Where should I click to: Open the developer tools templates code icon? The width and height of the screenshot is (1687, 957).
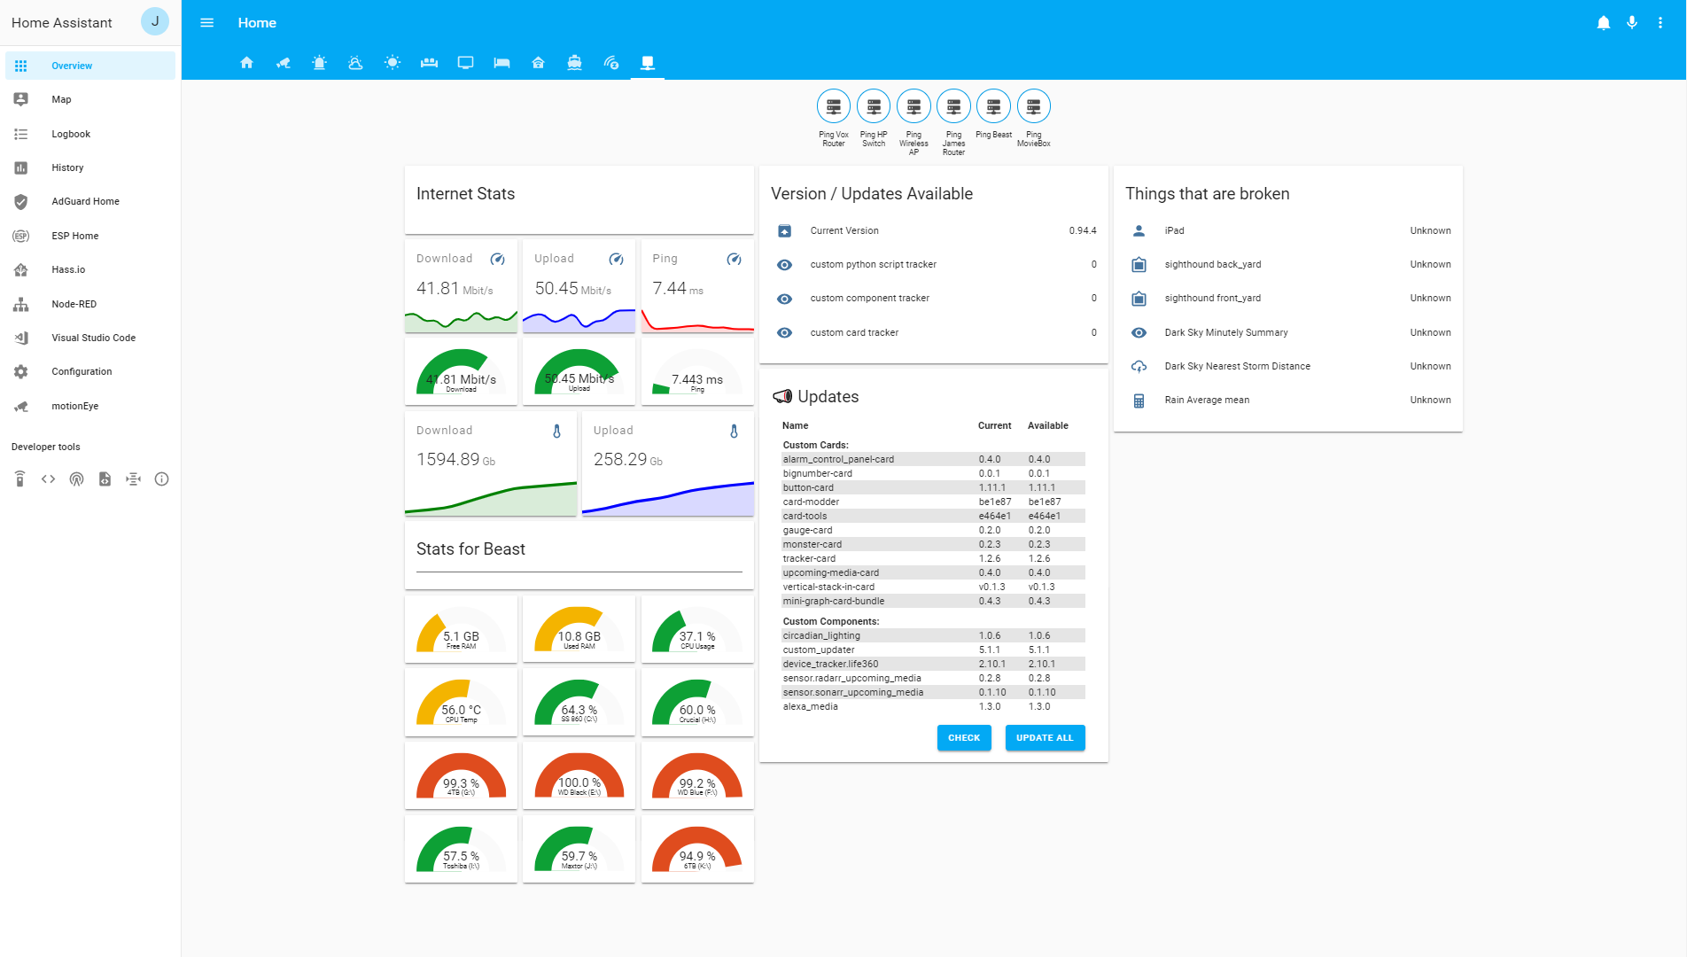point(48,479)
